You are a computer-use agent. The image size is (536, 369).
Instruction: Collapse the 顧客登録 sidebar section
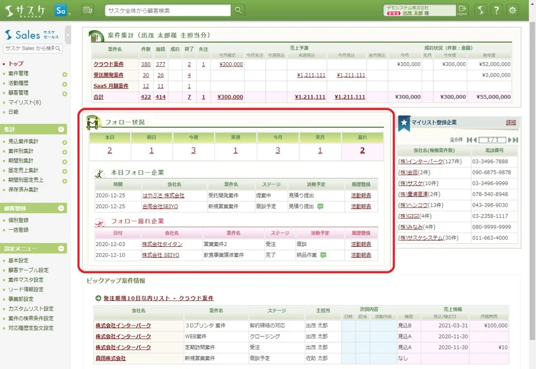tap(61, 208)
